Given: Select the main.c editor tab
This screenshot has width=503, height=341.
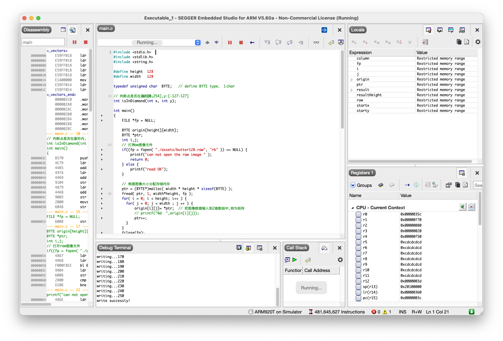Looking at the screenshot, I should pyautogui.click(x=106, y=29).
